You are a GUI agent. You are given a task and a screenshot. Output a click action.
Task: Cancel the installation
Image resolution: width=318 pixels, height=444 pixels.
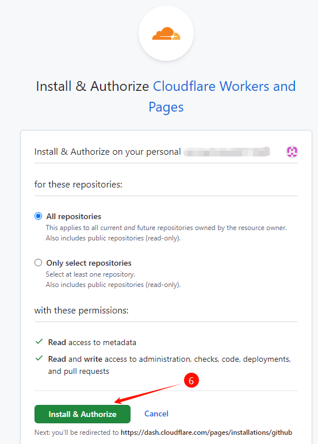(x=156, y=414)
